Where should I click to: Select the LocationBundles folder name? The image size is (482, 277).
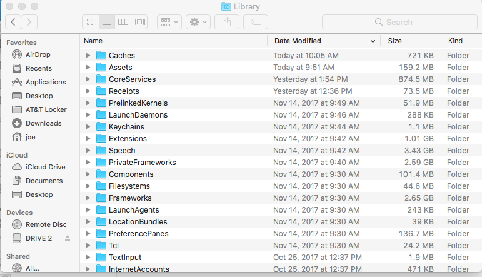138,222
